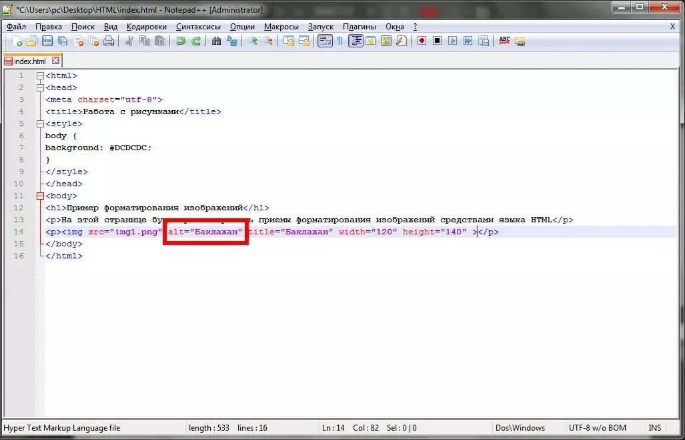This screenshot has width=685, height=440.
Task: Undo with the green left arrow icon
Action: click(x=181, y=41)
